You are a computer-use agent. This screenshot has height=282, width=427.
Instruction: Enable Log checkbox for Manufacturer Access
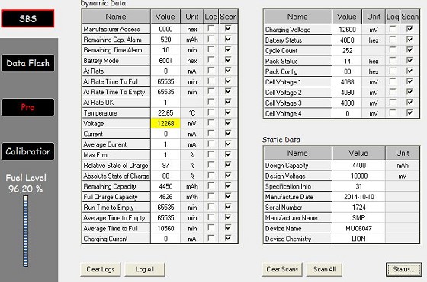point(210,28)
